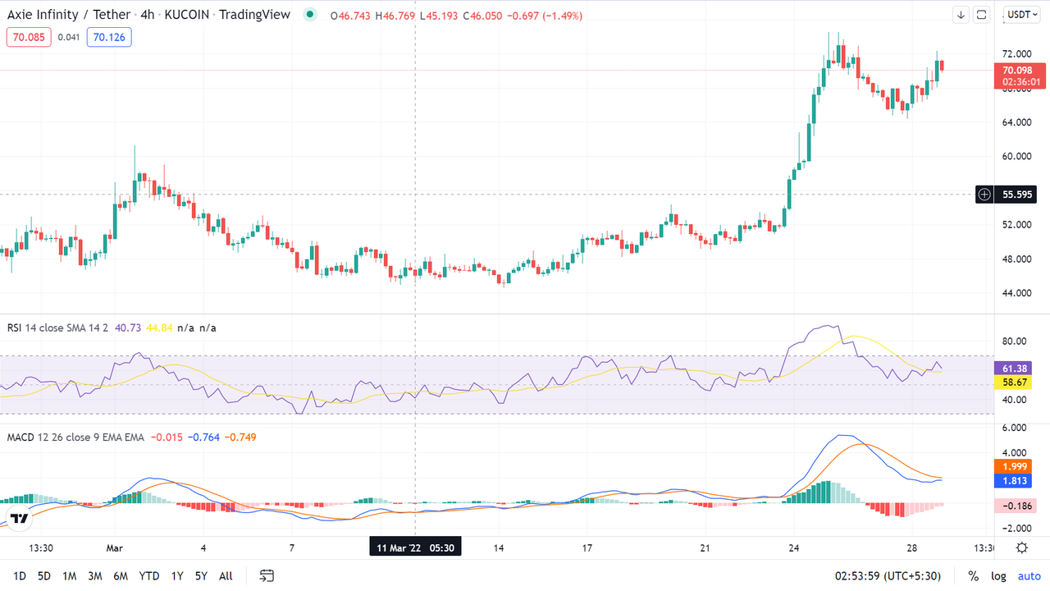
Task: Click the MACD value label 1.813
Action: [1015, 481]
